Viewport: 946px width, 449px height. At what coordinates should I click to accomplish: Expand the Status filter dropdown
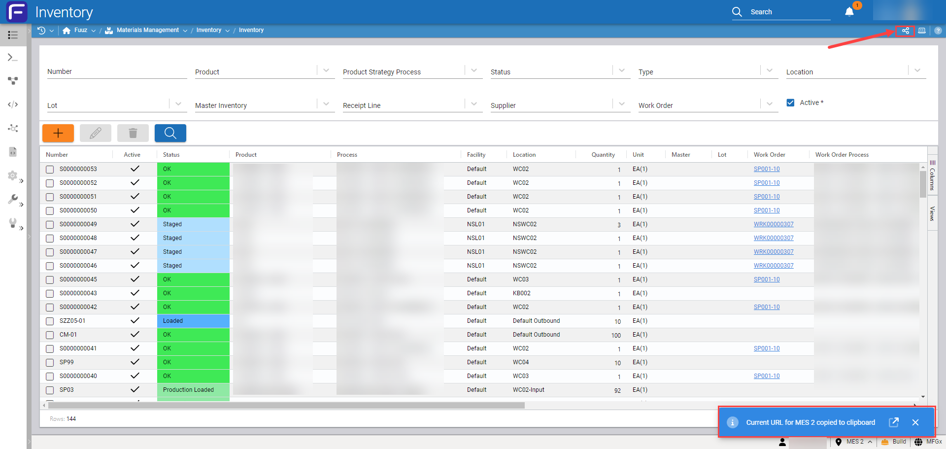622,70
